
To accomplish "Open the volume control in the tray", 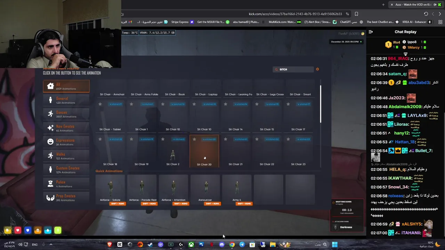I will pyautogui.click(x=20, y=244).
